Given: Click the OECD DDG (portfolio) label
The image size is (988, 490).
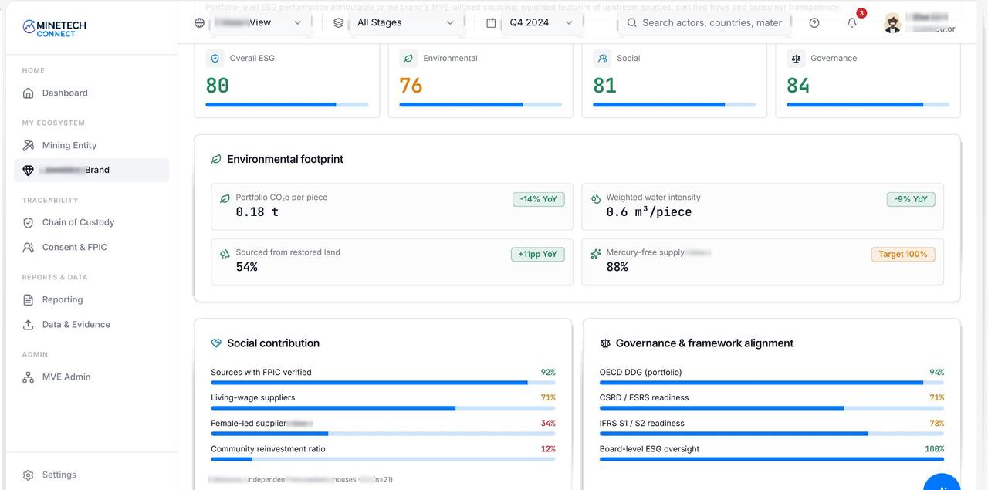Looking at the screenshot, I should [x=641, y=372].
